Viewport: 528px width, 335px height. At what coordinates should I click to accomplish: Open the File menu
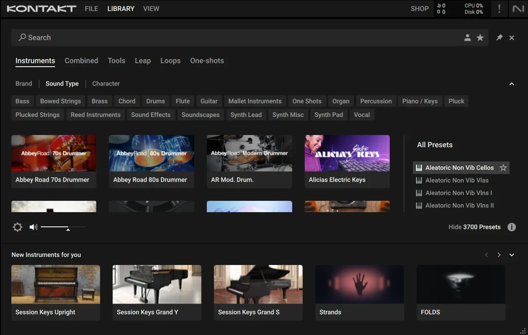coord(91,9)
